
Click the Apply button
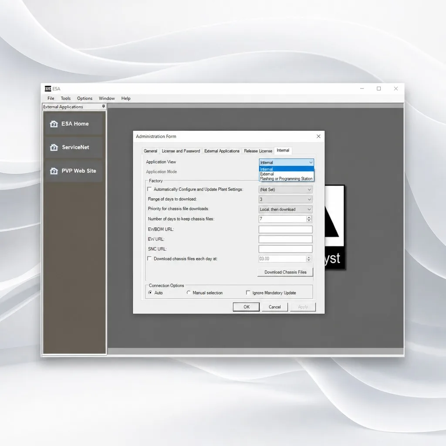tap(303, 307)
